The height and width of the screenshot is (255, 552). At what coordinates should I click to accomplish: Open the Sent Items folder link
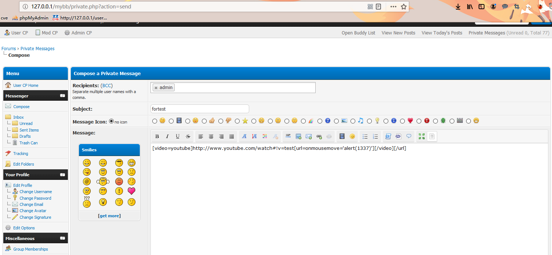29,130
